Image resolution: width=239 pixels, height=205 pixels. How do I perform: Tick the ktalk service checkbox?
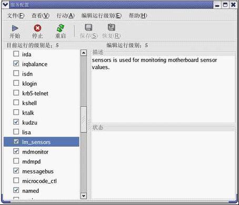pyautogui.click(x=16, y=112)
